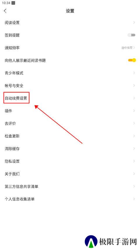
Task: Tap the chevron beside 帐号与安全
Action: coord(134,86)
